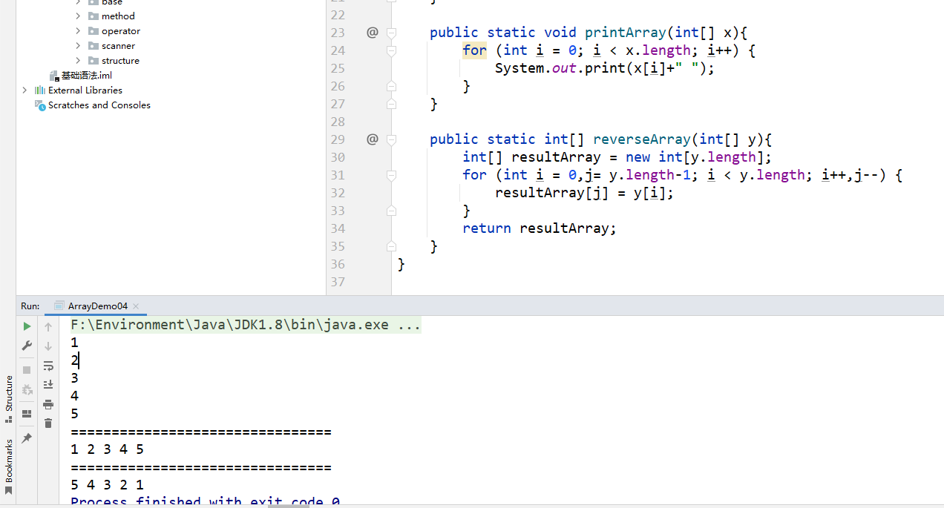Click console output '1 2 3 4 5'

[108, 449]
